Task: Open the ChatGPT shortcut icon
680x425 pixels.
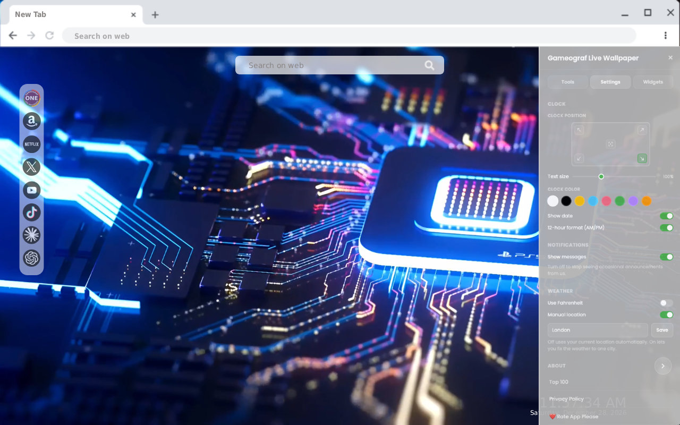Action: [x=32, y=258]
